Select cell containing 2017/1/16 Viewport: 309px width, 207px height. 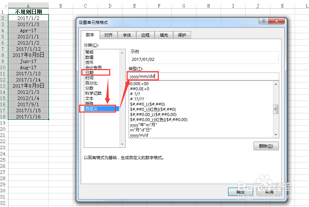tap(28, 117)
